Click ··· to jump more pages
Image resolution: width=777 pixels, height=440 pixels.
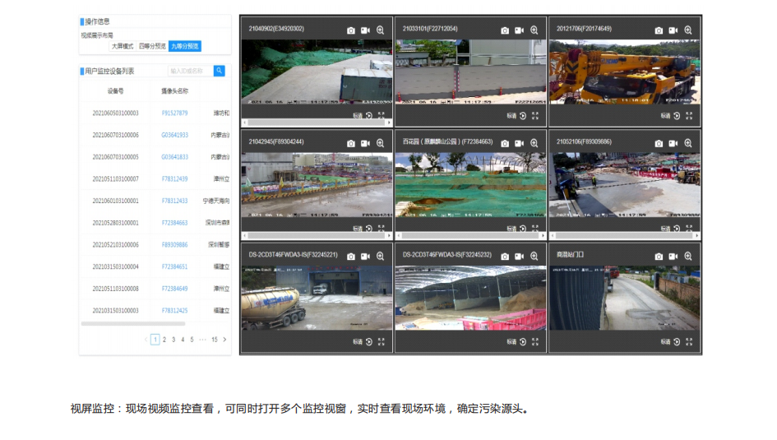[x=202, y=340]
